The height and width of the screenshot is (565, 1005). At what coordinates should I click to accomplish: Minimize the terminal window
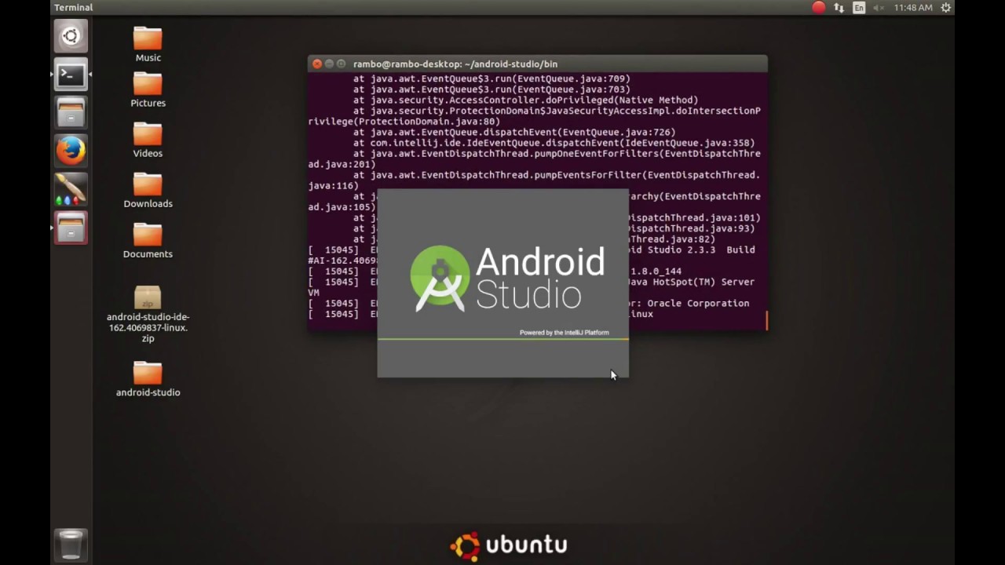pos(329,64)
